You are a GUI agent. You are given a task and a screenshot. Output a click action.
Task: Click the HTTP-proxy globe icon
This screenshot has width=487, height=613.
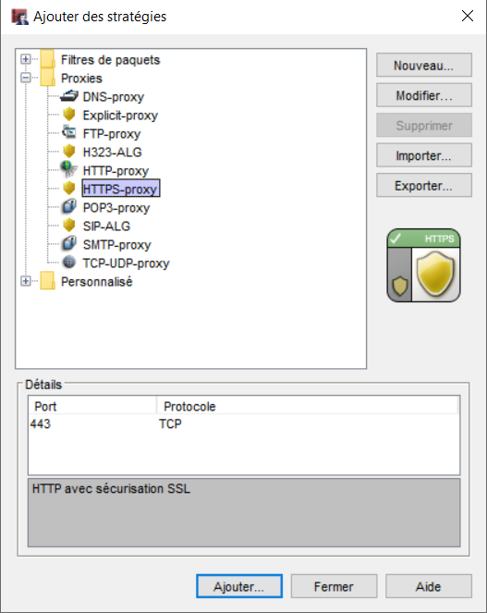(x=68, y=170)
